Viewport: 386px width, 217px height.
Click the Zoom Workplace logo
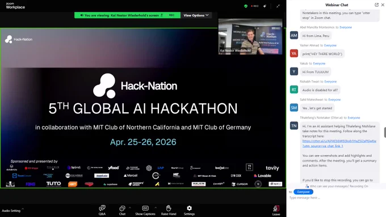[x=15, y=6]
